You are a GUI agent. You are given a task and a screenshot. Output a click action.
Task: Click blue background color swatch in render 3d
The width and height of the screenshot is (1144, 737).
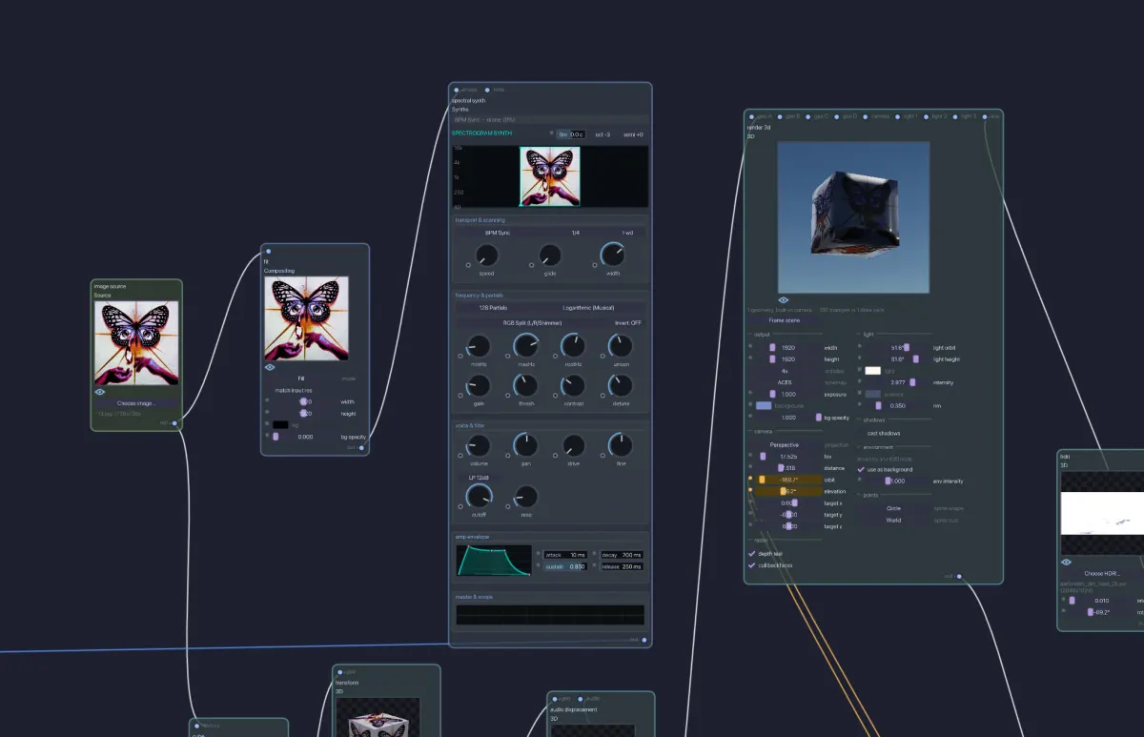pos(764,405)
